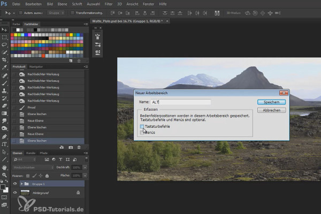Select the Burn tool in the toolbox
Screen dimensions: 321x214
pyautogui.click(x=4, y=128)
